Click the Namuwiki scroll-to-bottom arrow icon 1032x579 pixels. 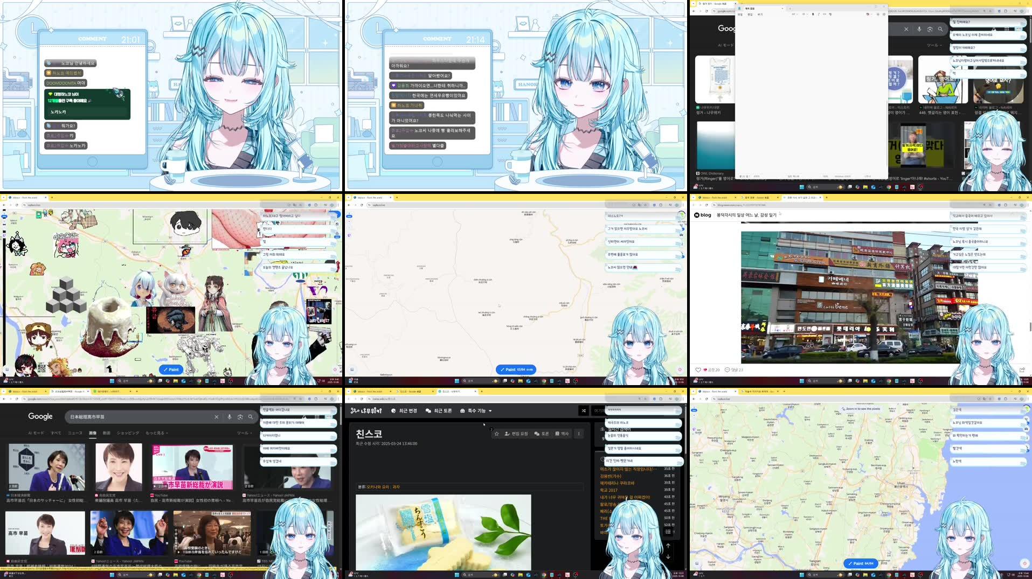pos(668,557)
